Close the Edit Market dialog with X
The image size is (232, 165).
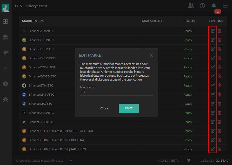(151, 55)
